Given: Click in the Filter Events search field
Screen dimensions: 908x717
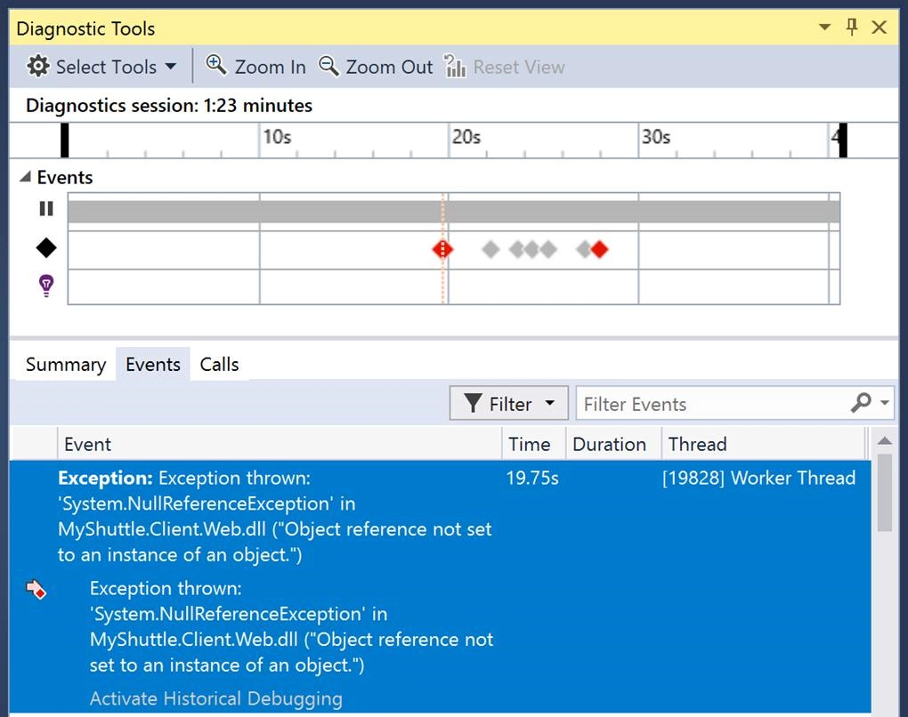Looking at the screenshot, I should [x=712, y=404].
